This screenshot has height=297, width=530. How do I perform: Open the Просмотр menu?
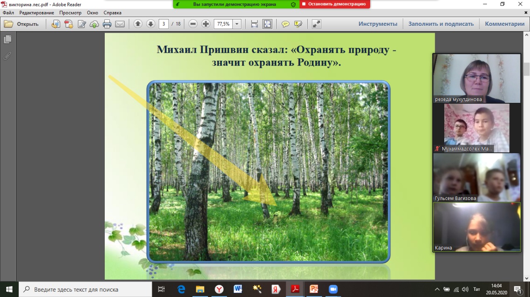tap(70, 13)
